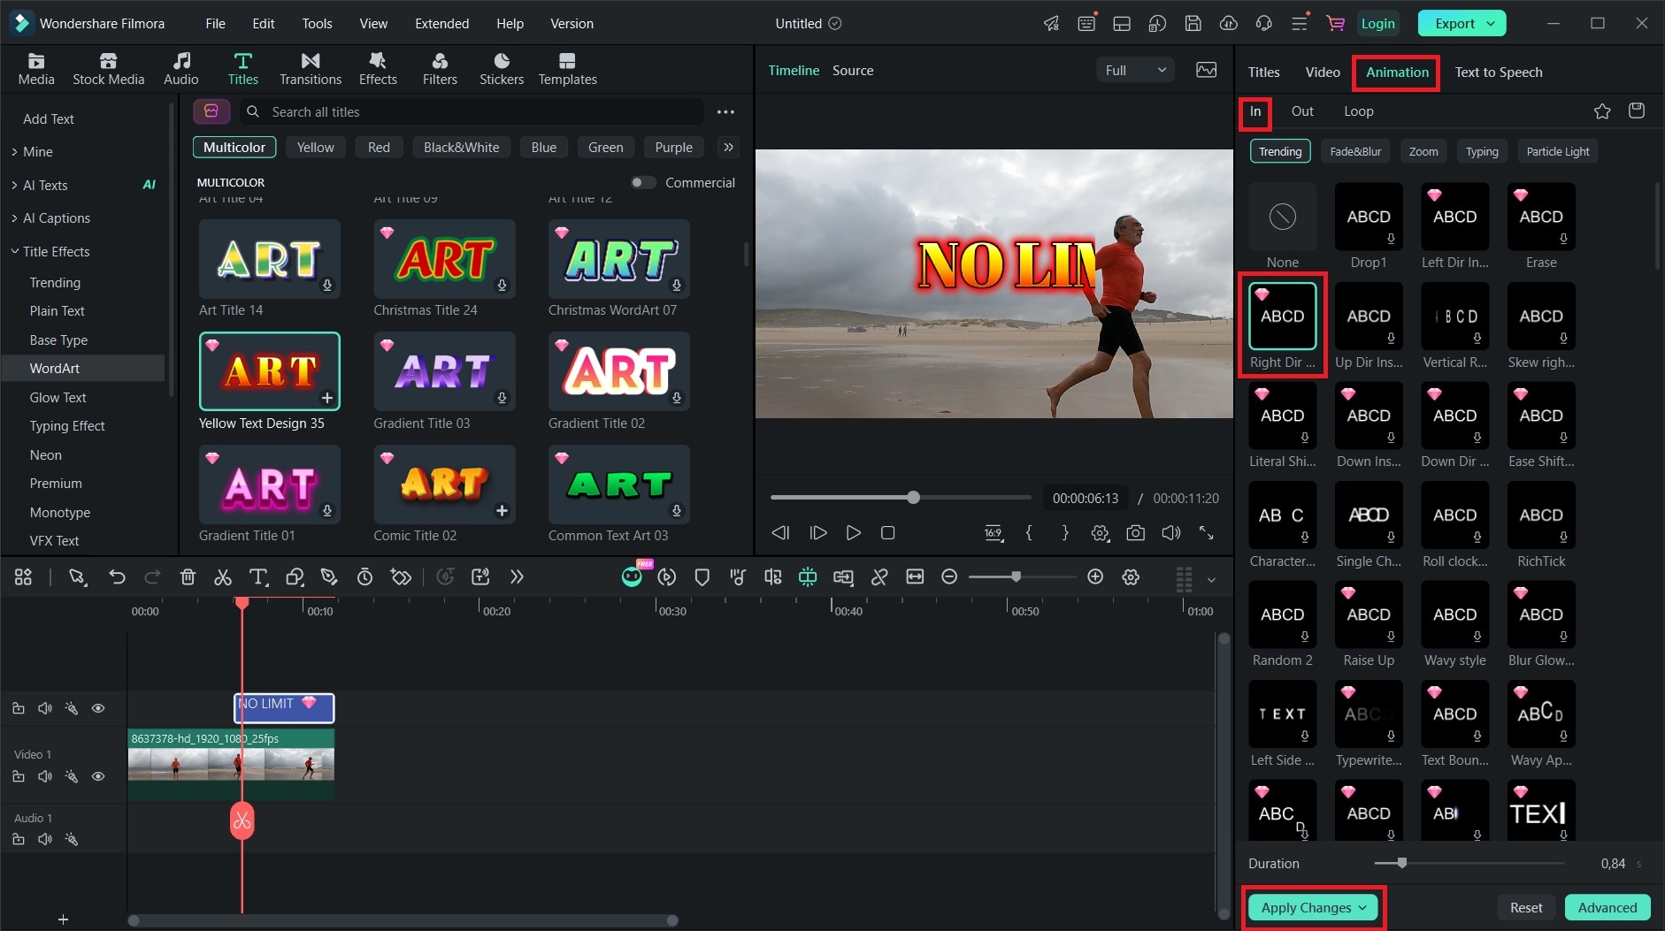This screenshot has height=931, width=1665.
Task: Click the marker shield icon in timeline toolbar
Action: click(702, 577)
